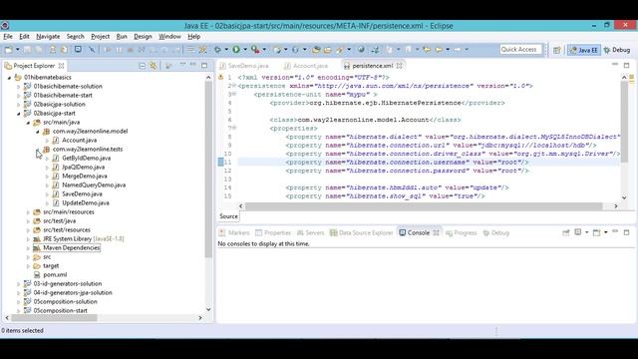The width and height of the screenshot is (638, 359).
Task: Maximize the Project Explorer view
Action: 204,65
